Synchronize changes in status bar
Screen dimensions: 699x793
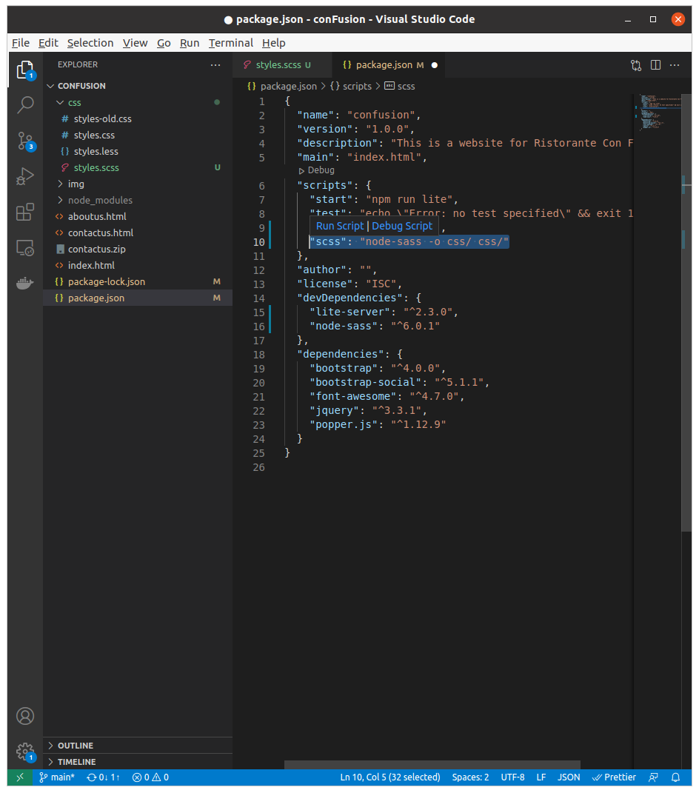tap(103, 777)
